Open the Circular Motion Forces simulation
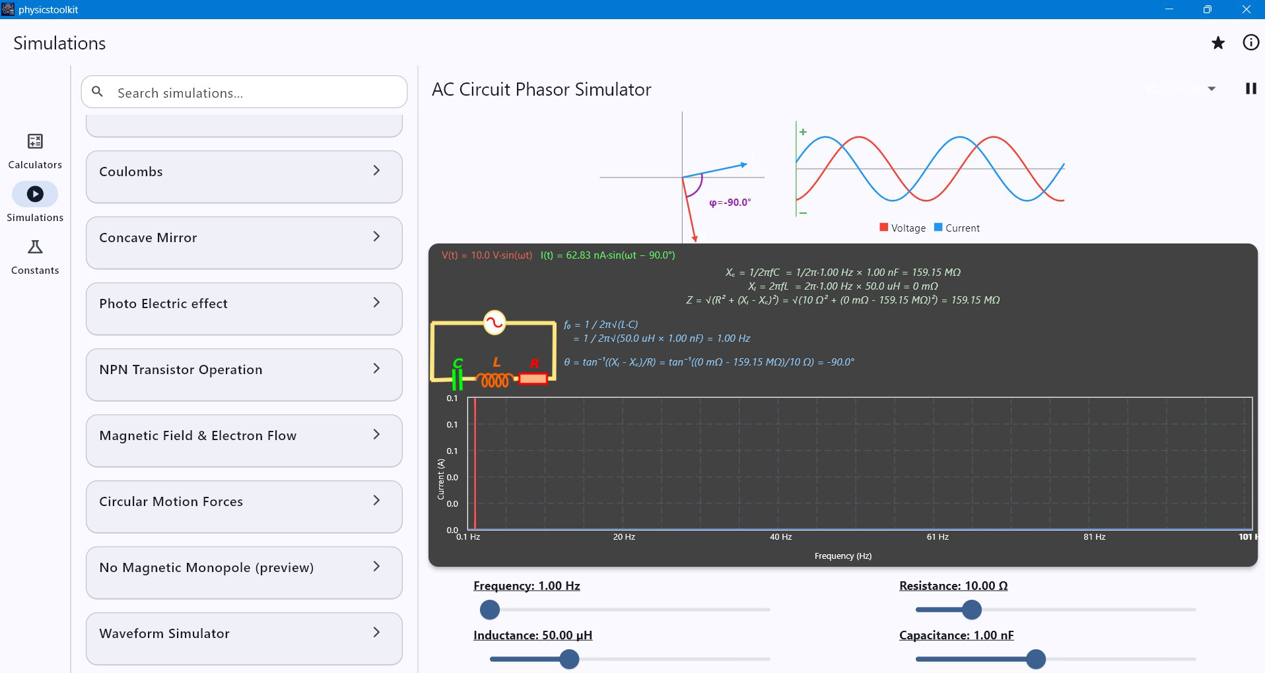1265x673 pixels. [x=244, y=507]
